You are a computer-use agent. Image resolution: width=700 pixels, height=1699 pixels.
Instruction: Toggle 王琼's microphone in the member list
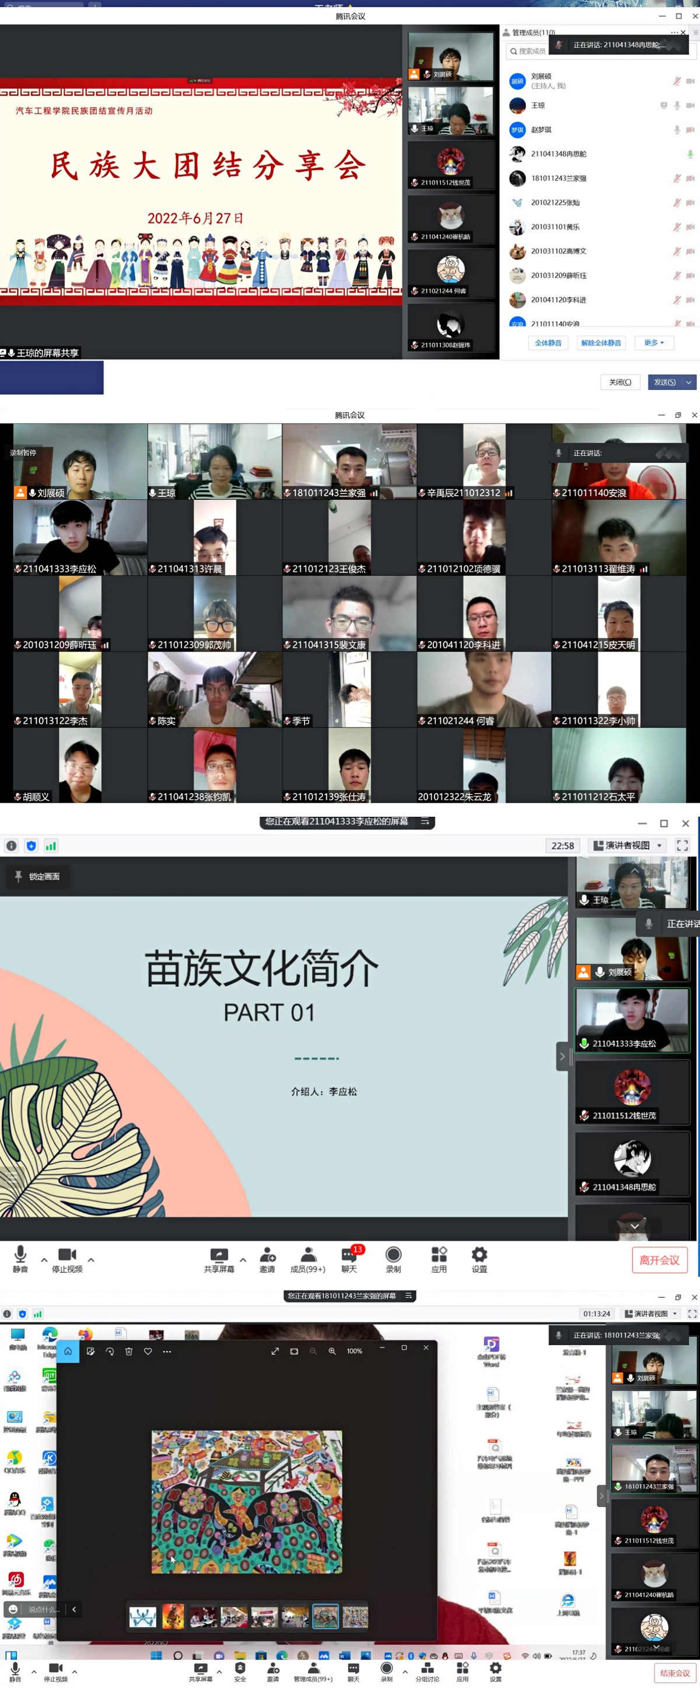676,106
